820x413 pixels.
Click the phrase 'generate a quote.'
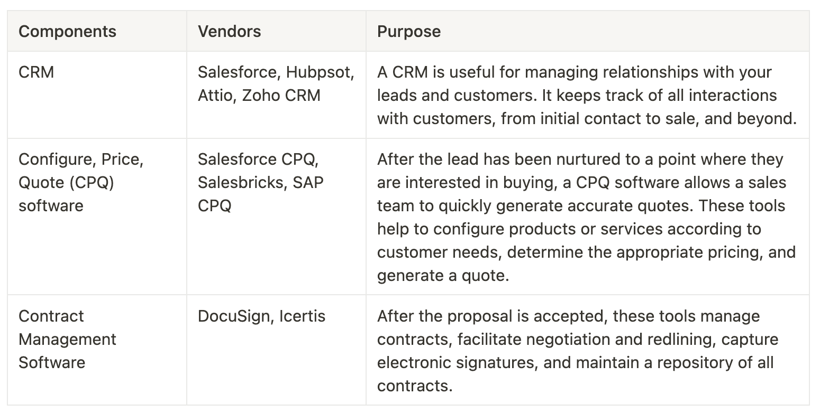tap(443, 275)
